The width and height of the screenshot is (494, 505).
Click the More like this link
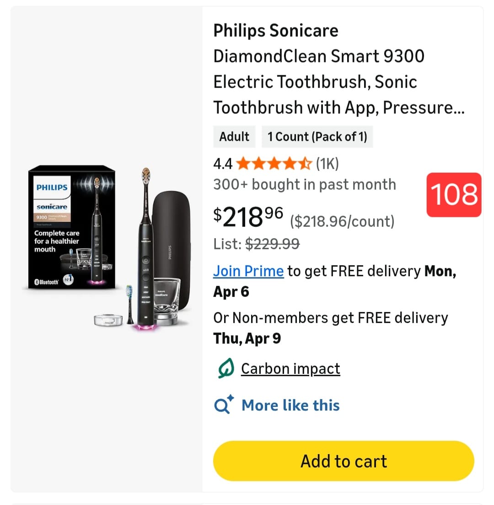pos(290,405)
